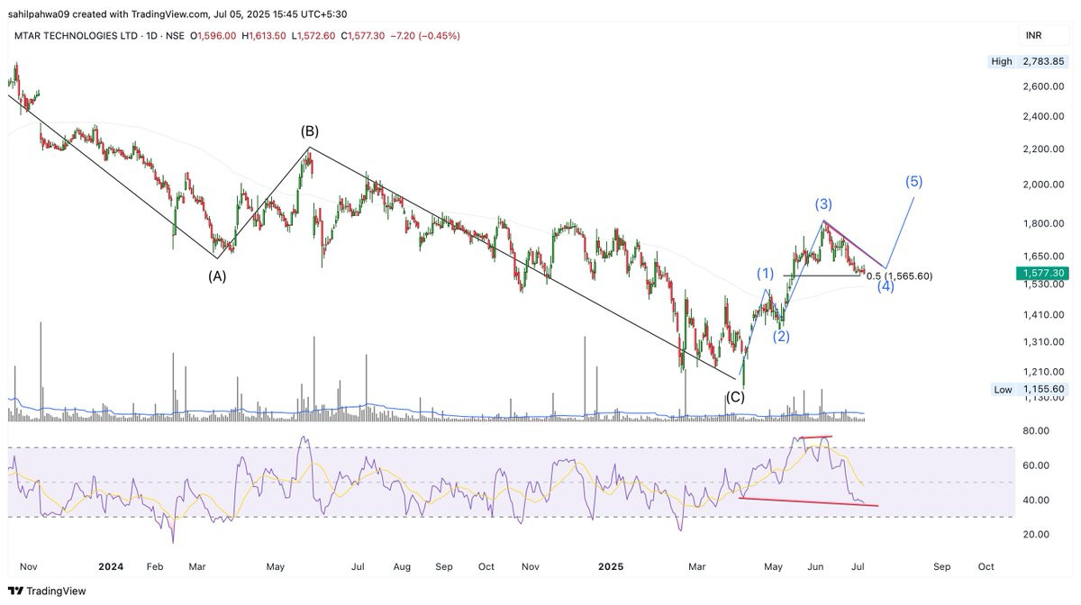Click 2,400.00 on the price axis
1081x605 pixels.
coord(1045,117)
